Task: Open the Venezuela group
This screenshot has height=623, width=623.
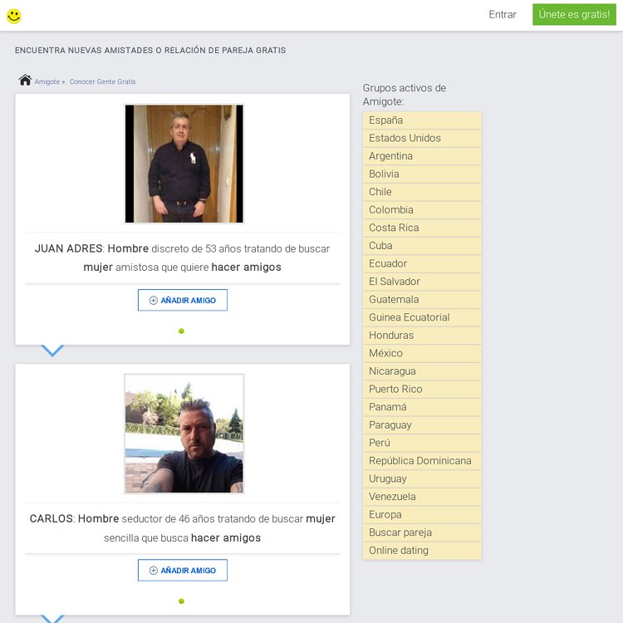Action: pos(422,497)
